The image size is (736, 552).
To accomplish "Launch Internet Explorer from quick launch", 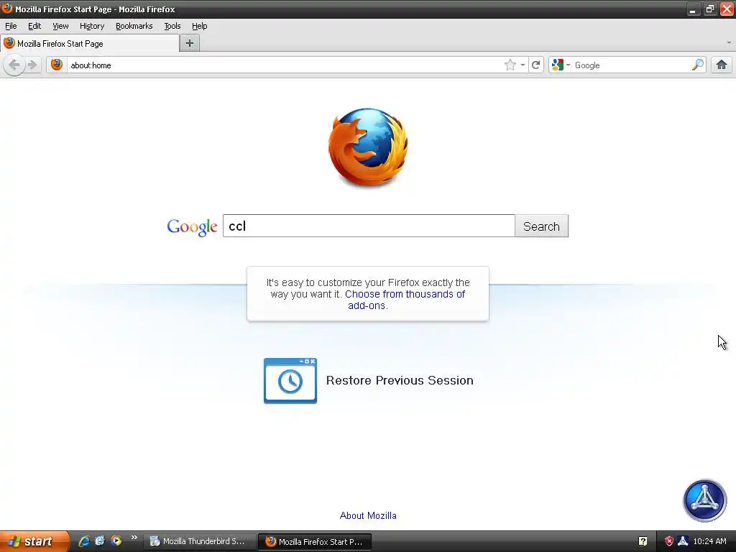I will 84,541.
